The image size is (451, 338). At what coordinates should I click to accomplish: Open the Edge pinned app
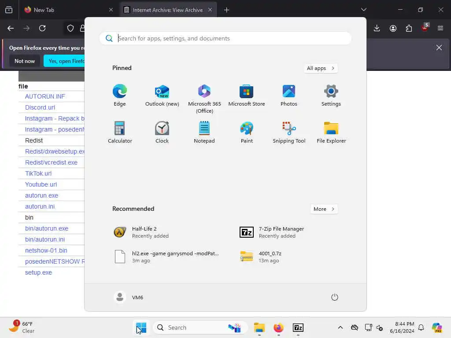point(120,96)
